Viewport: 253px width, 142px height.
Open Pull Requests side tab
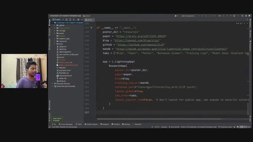coord(49,44)
